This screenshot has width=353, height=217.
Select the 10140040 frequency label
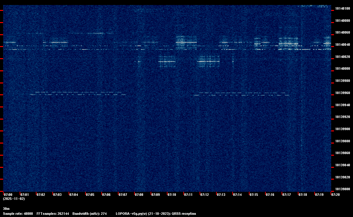pyautogui.click(x=343, y=45)
